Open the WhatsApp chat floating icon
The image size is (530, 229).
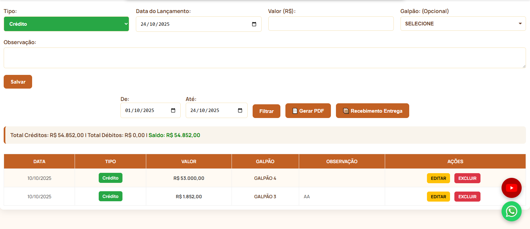click(511, 211)
